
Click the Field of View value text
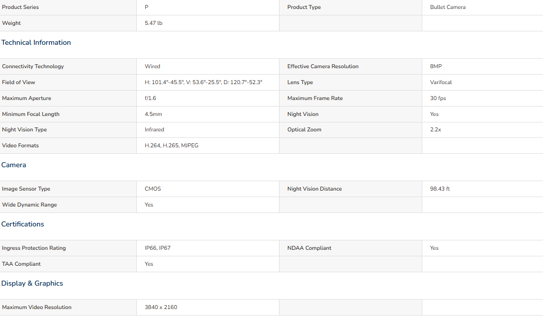pos(204,82)
